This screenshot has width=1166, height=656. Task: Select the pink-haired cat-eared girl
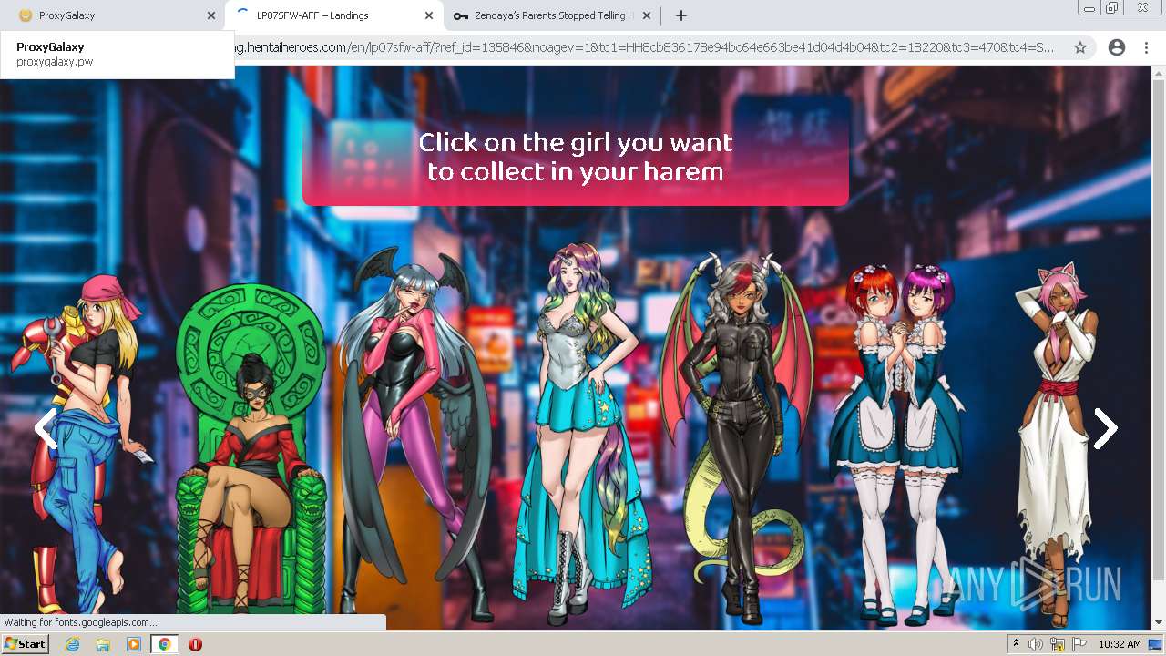[x=1057, y=444]
